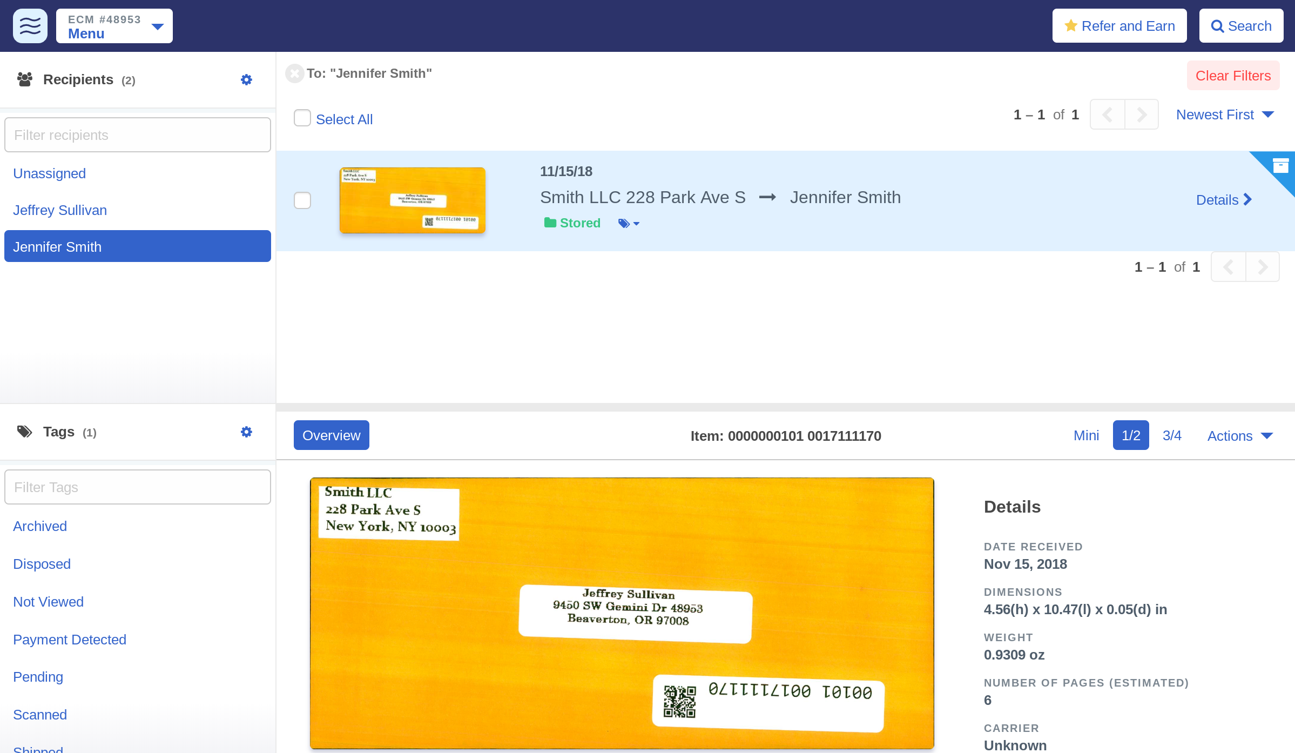Filter by Scanned tag
The height and width of the screenshot is (753, 1295).
click(x=40, y=715)
